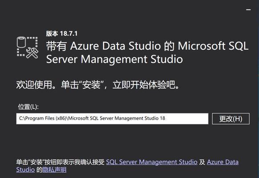Click the 位置(L): label
259x178 pixels.
[28, 107]
